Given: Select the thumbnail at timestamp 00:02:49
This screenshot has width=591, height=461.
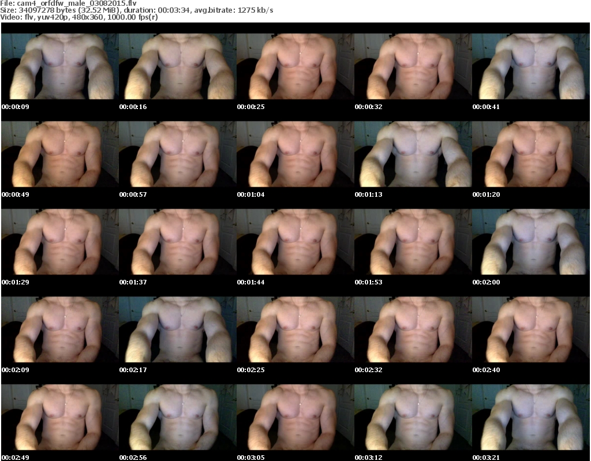Looking at the screenshot, I should (x=60, y=417).
